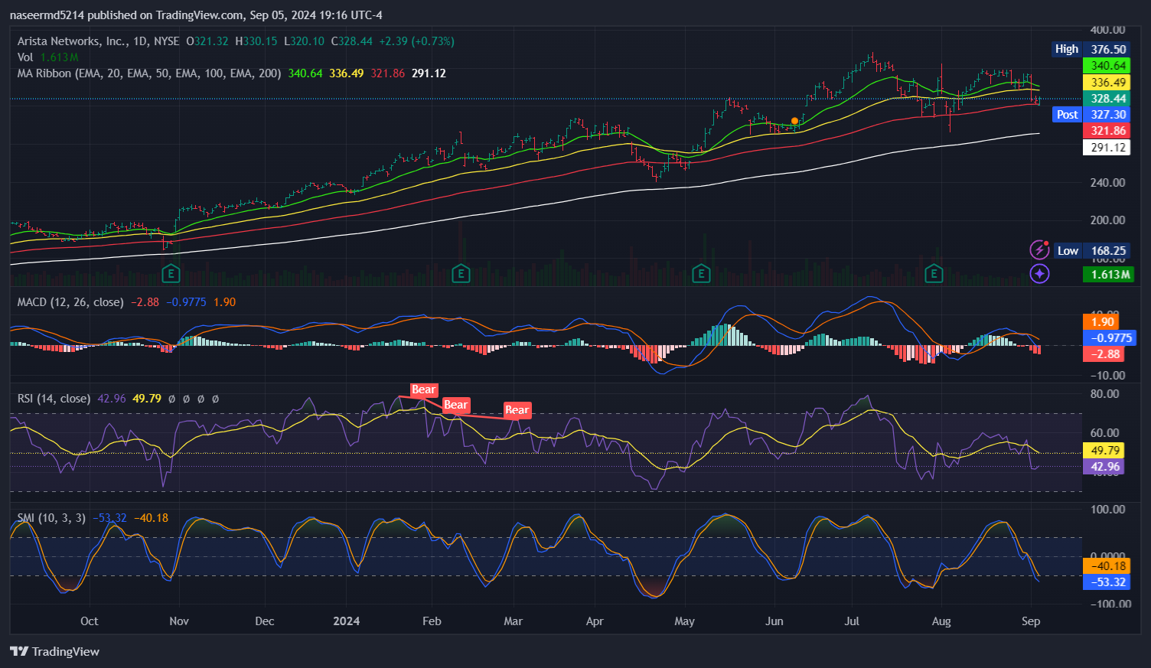
Task: Click the TradingView logo at bottom
Action: pos(55,652)
